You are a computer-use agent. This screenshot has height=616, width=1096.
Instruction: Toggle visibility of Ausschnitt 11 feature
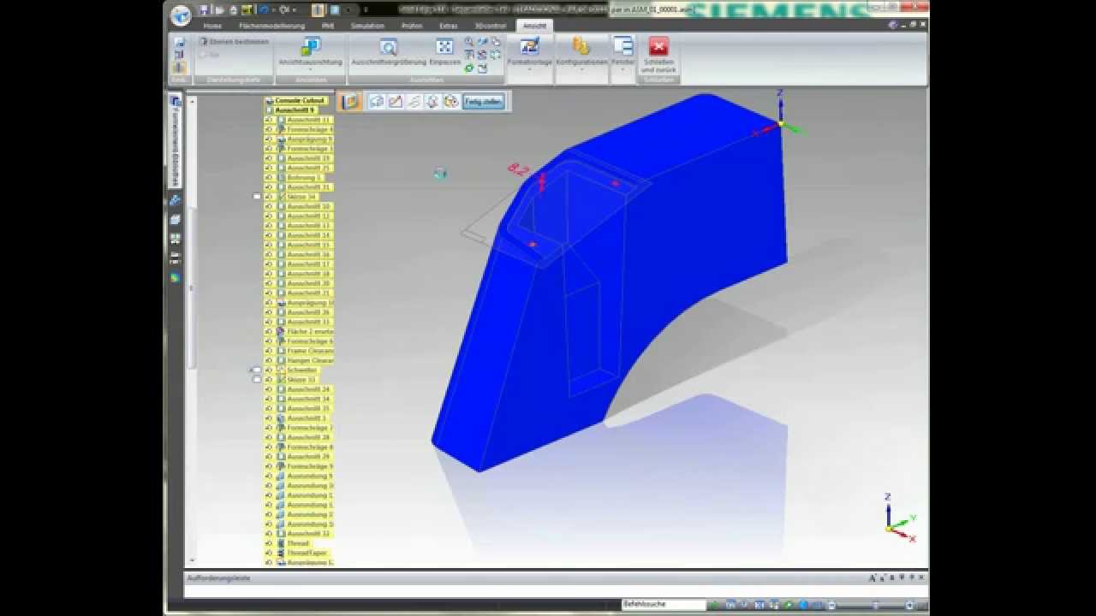(x=269, y=120)
